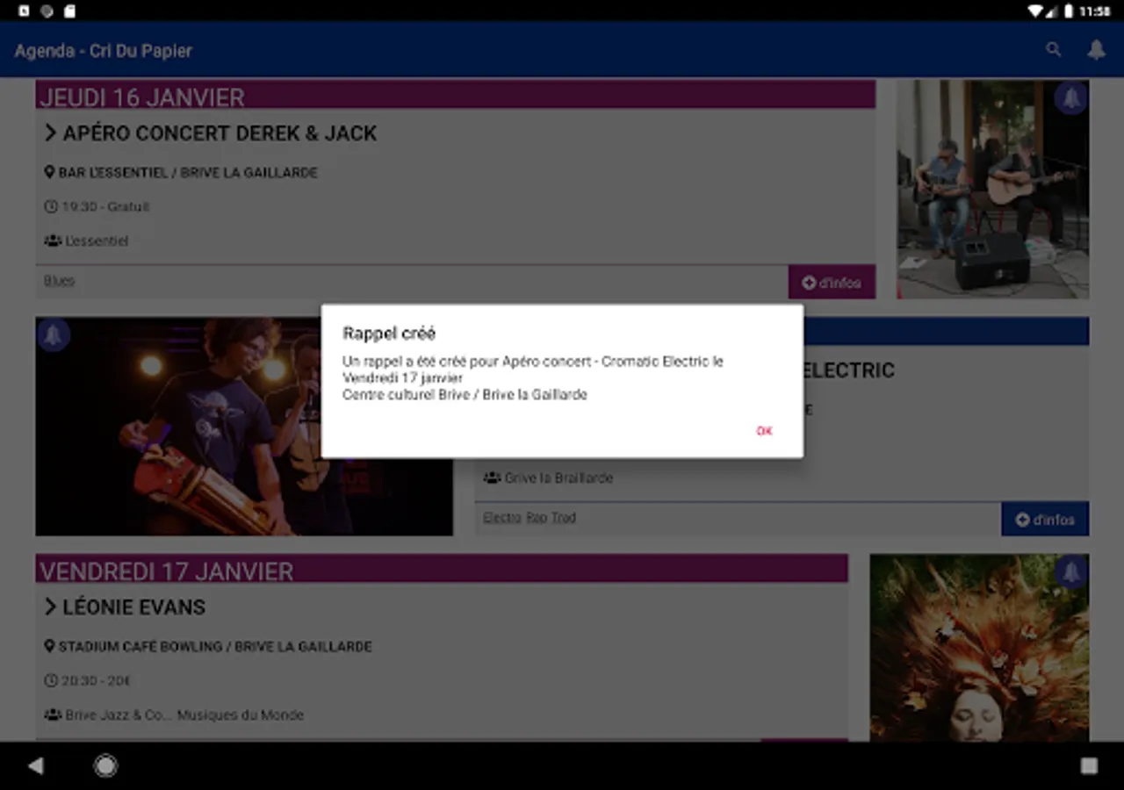Image resolution: width=1124 pixels, height=790 pixels.
Task: Open search in the Agenda header
Action: [1053, 50]
